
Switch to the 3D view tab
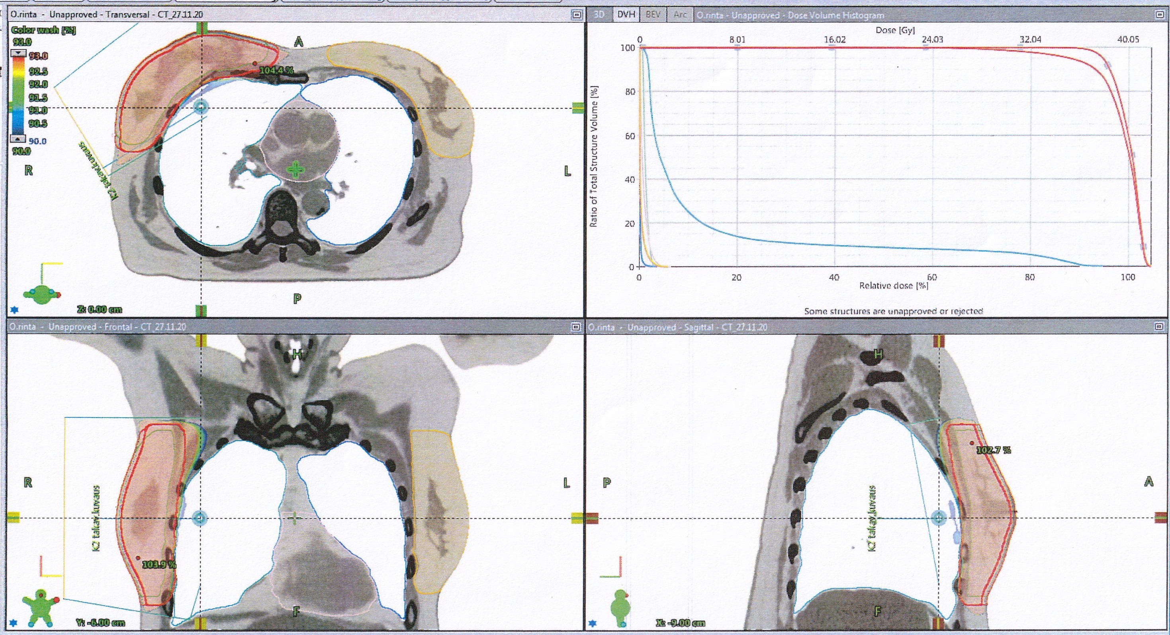click(599, 15)
